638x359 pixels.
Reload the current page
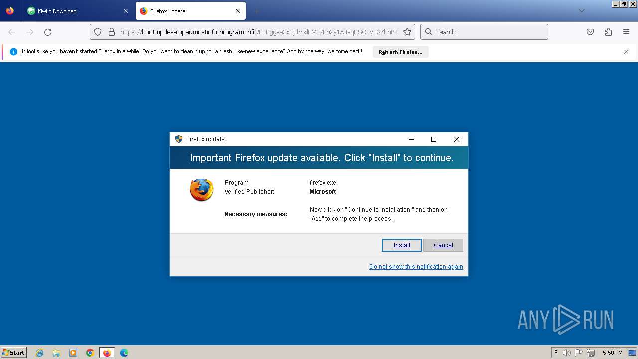point(48,32)
